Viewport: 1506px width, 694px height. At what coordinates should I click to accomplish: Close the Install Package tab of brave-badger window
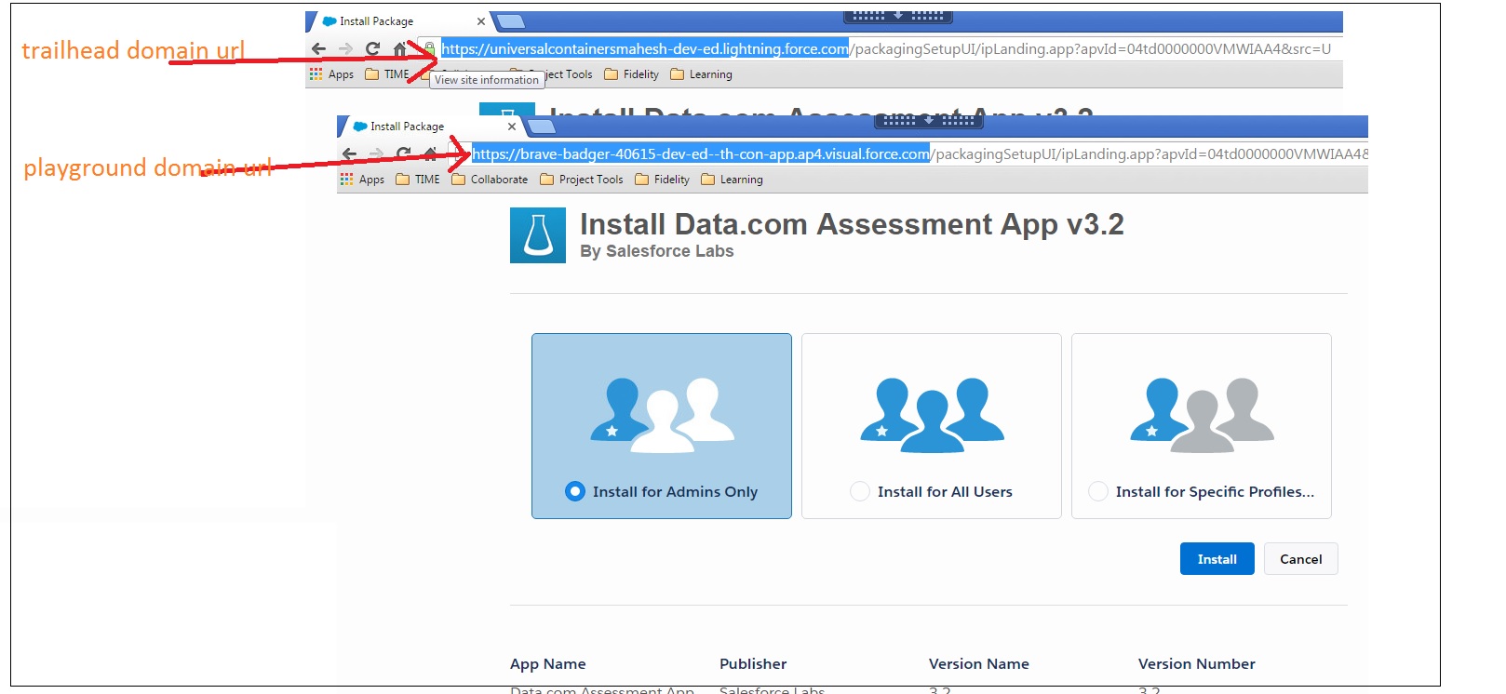pos(511,127)
